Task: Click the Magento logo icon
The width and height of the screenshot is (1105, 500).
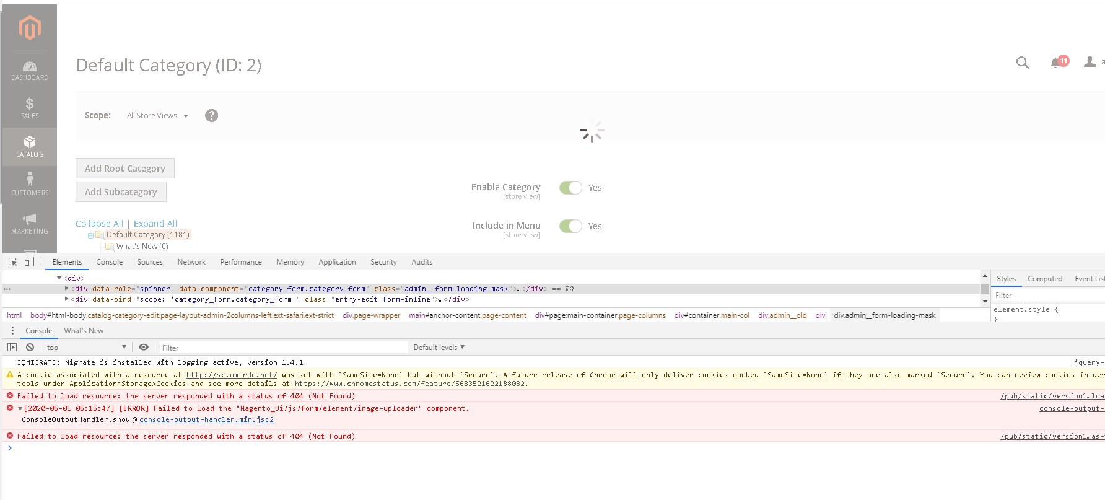Action: [x=30, y=28]
